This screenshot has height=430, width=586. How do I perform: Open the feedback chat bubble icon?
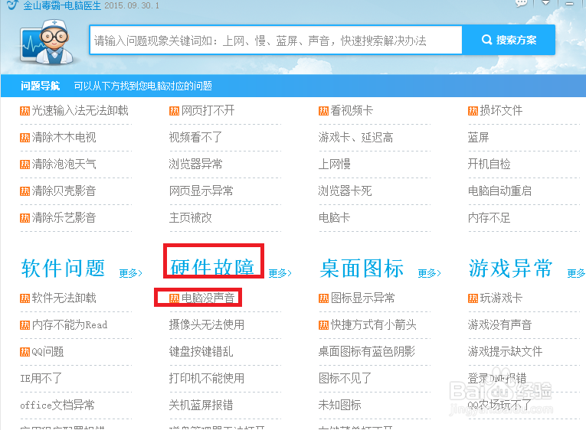[522, 3]
